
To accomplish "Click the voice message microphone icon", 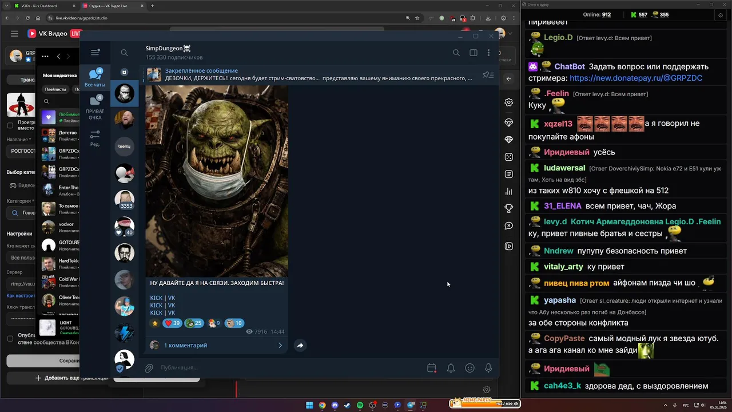I will [x=488, y=368].
